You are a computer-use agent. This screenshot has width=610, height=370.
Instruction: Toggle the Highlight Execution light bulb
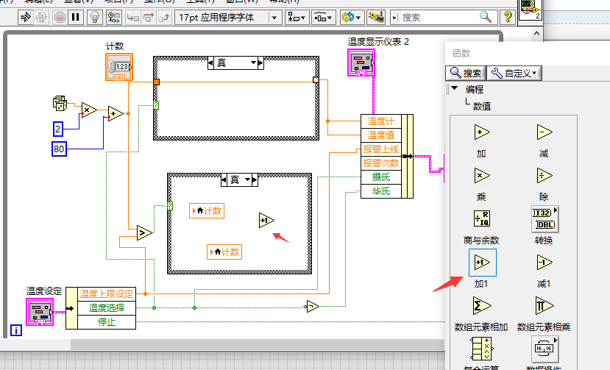pyautogui.click(x=94, y=17)
